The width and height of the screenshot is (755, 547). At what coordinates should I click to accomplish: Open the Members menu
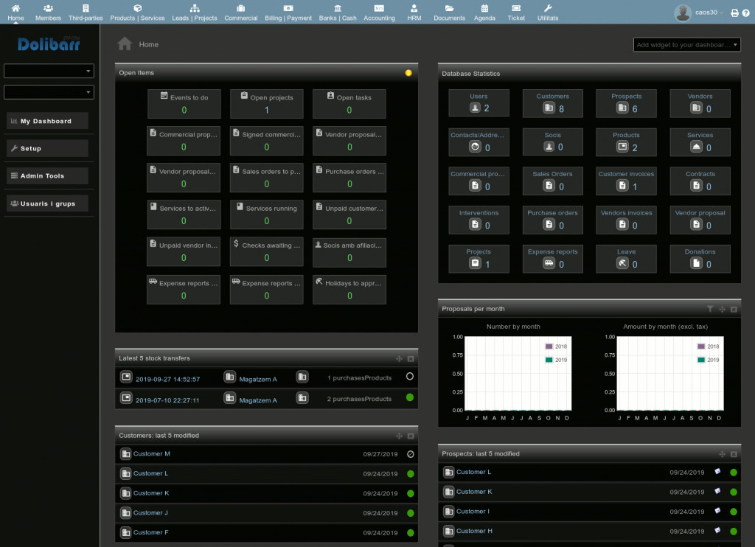tap(48, 13)
